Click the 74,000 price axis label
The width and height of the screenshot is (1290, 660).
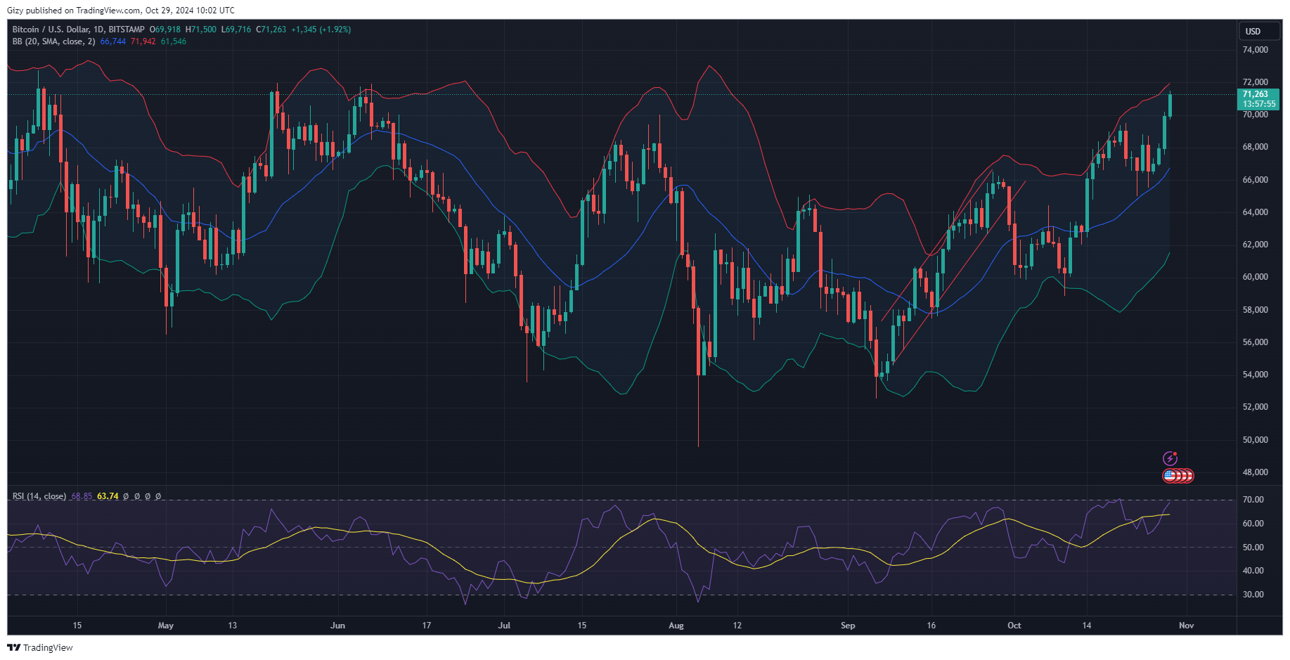point(1256,50)
